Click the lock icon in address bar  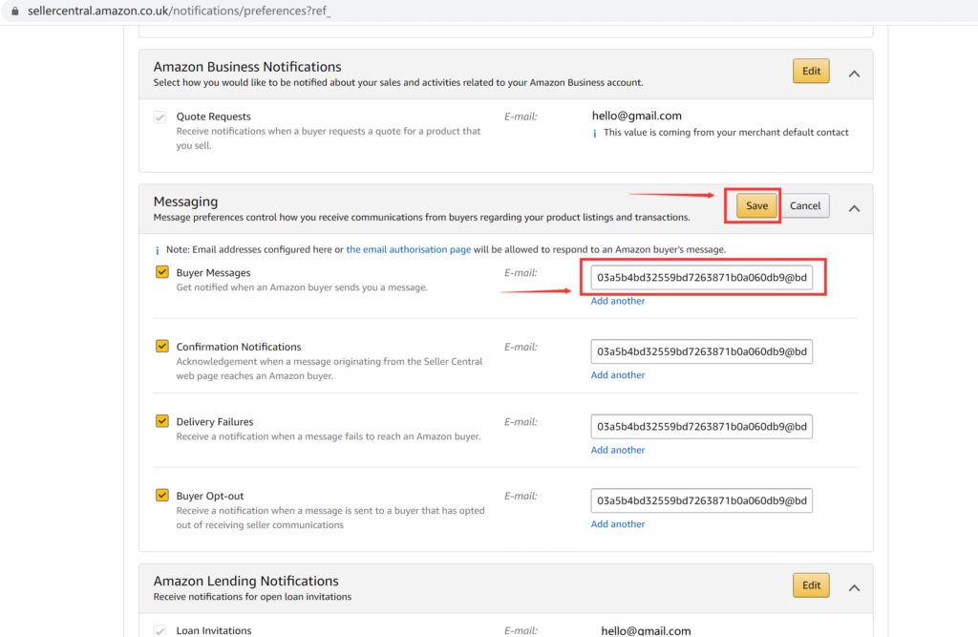15,11
